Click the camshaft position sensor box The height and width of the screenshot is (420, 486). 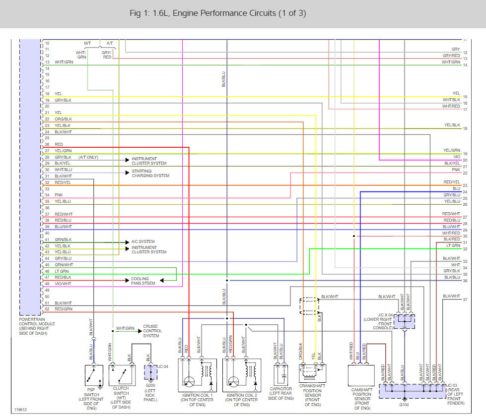(x=361, y=376)
